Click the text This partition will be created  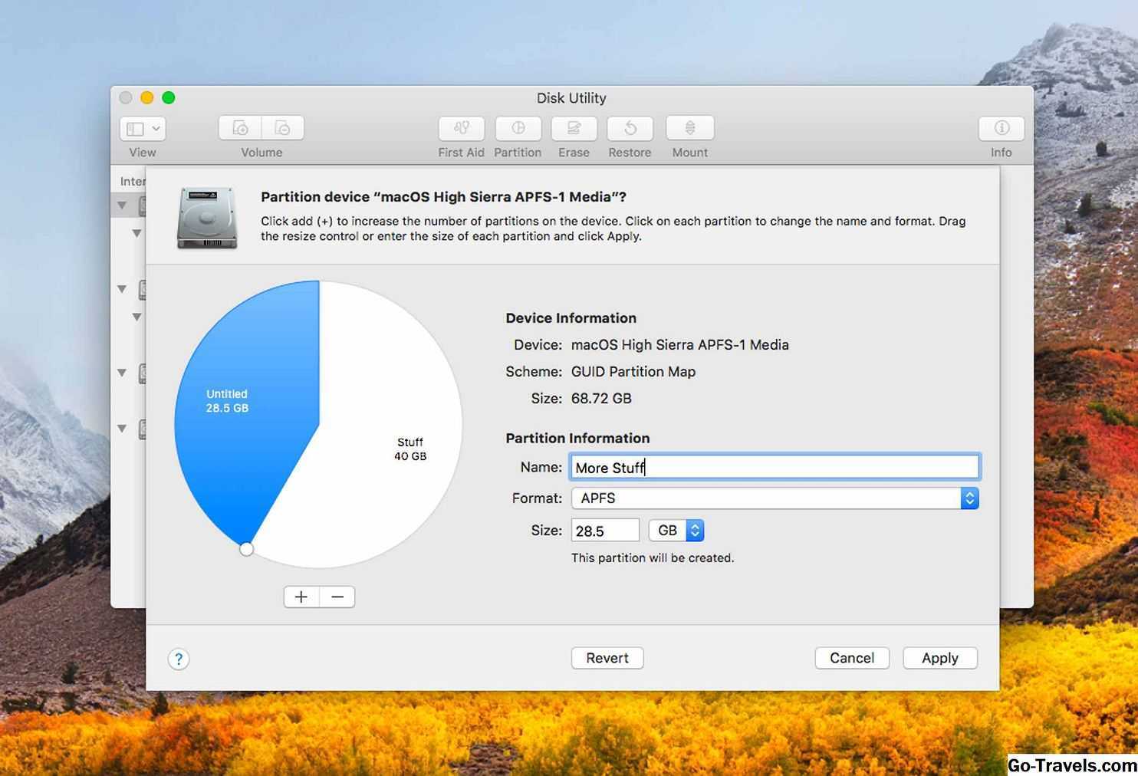[653, 558]
